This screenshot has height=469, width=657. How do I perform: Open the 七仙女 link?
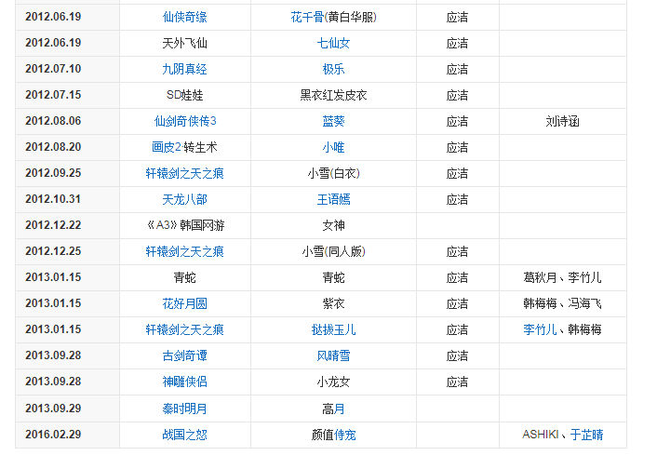(333, 43)
